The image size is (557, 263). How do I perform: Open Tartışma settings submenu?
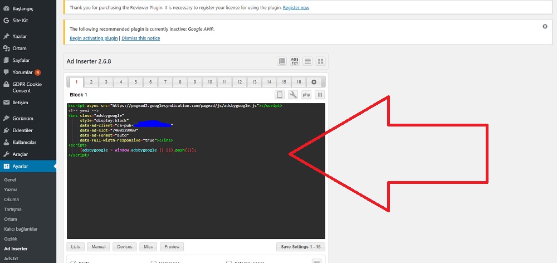pos(13,210)
